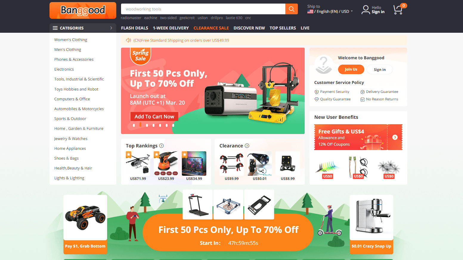
Task: Select the second banner carousel dot
Action: tap(140, 125)
